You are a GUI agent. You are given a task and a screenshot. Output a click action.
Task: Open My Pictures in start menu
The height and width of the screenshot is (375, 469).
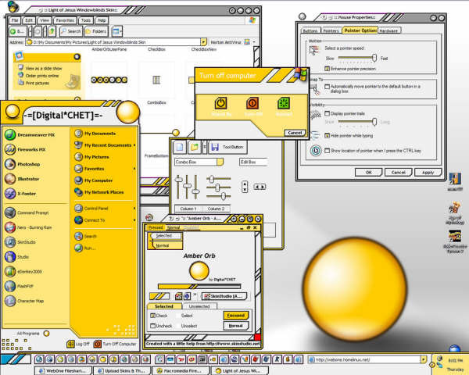click(91, 157)
